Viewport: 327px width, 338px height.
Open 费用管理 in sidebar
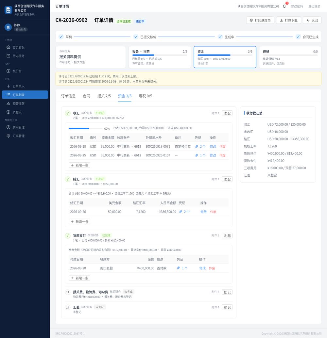coord(25,127)
